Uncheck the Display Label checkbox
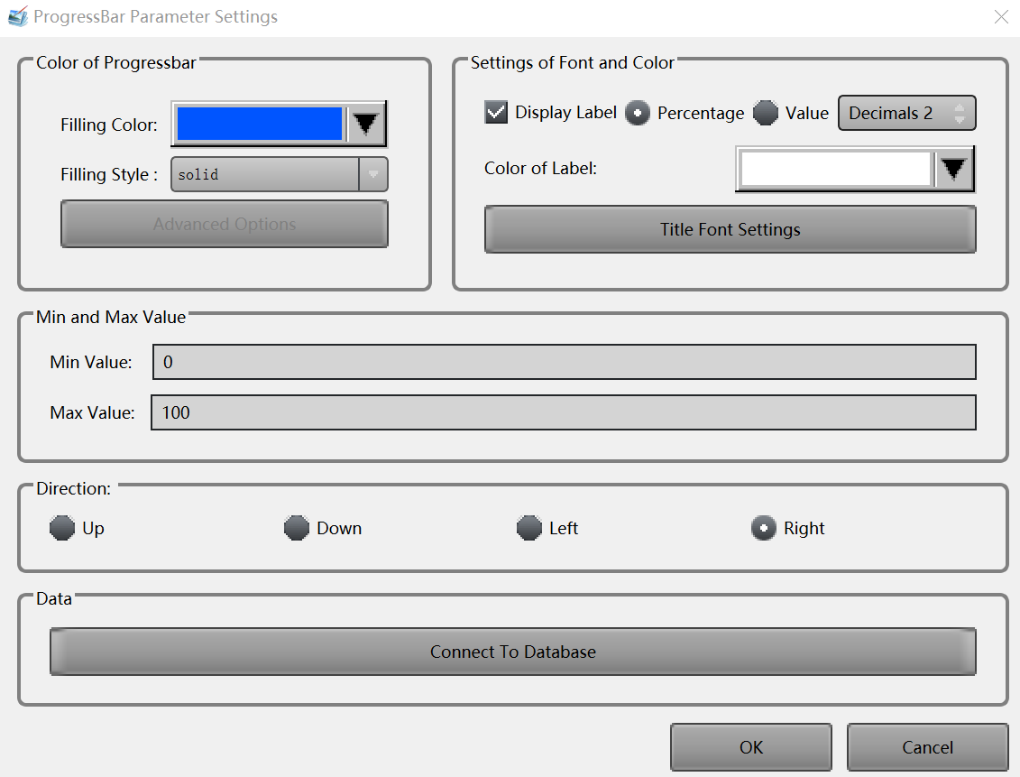The image size is (1020, 777). coord(496,113)
